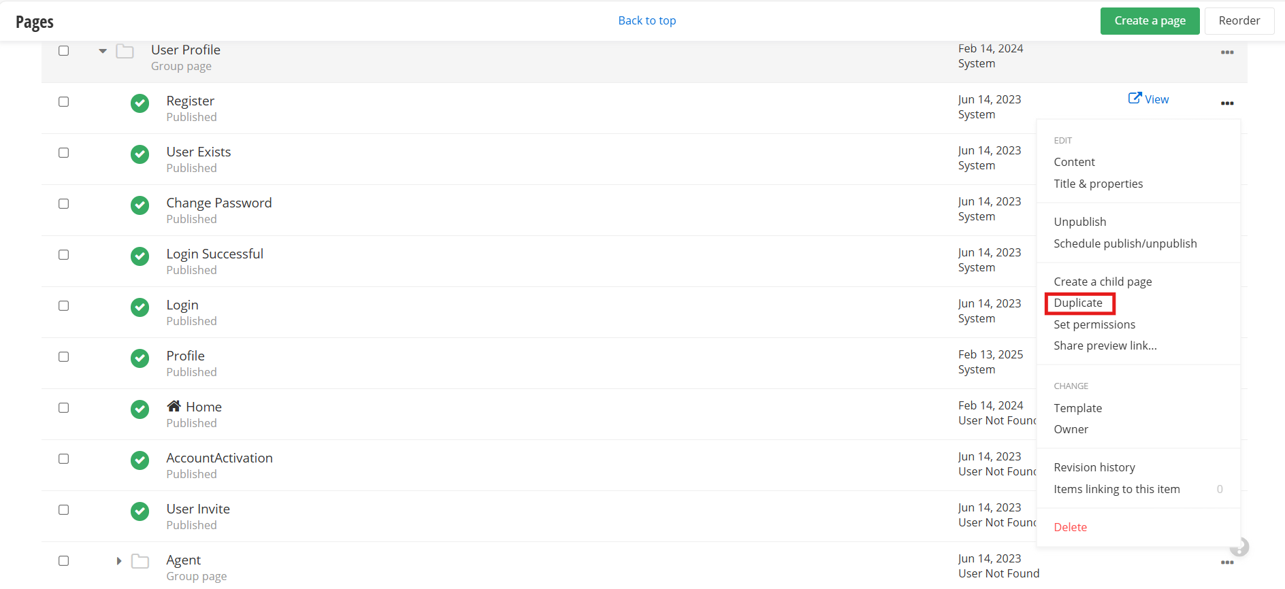Screen dimensions: 1285x589
Task: Choose Unpublish from the actions menu
Action: point(1080,222)
